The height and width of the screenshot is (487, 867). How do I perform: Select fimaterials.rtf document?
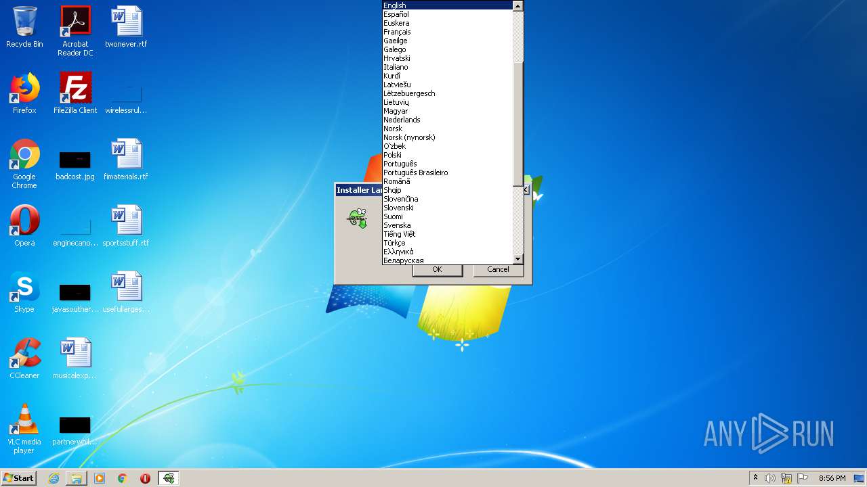tap(126, 160)
